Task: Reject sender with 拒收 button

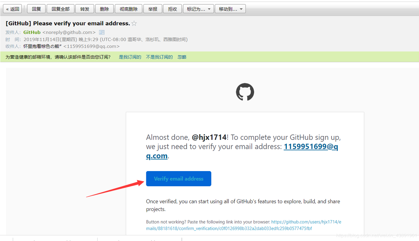Action: [x=172, y=9]
